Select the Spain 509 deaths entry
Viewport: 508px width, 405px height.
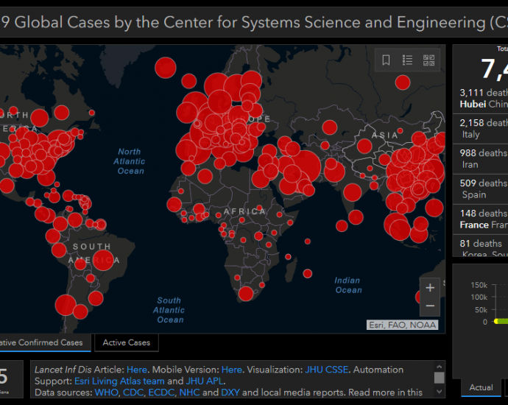point(481,189)
